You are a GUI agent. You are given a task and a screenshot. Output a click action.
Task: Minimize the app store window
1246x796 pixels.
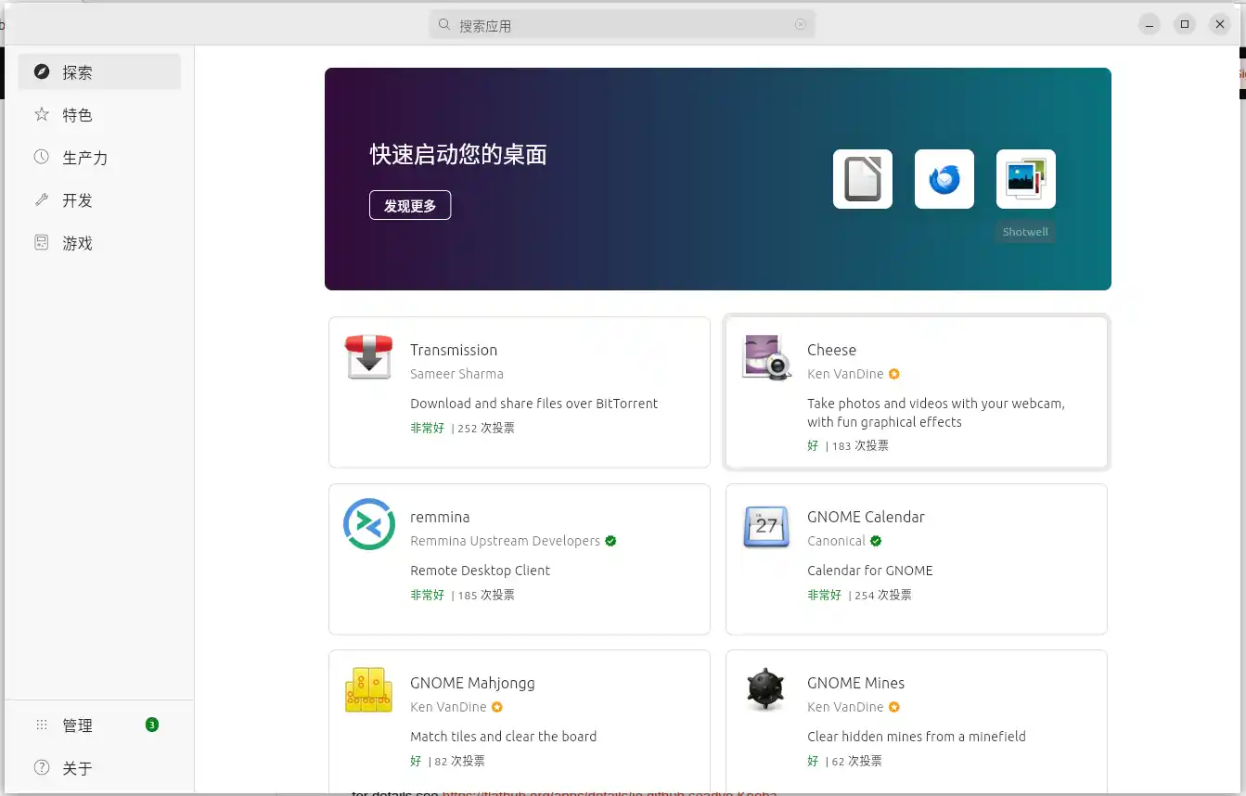pos(1150,25)
